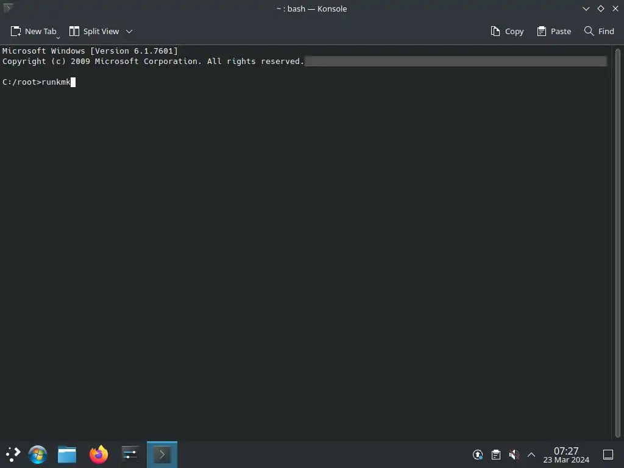
Task: Open a New Tab in Konsole
Action: pos(34,32)
